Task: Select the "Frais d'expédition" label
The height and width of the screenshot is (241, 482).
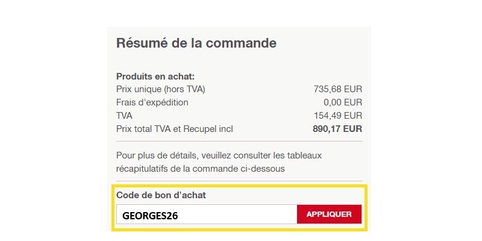Action: 152,102
